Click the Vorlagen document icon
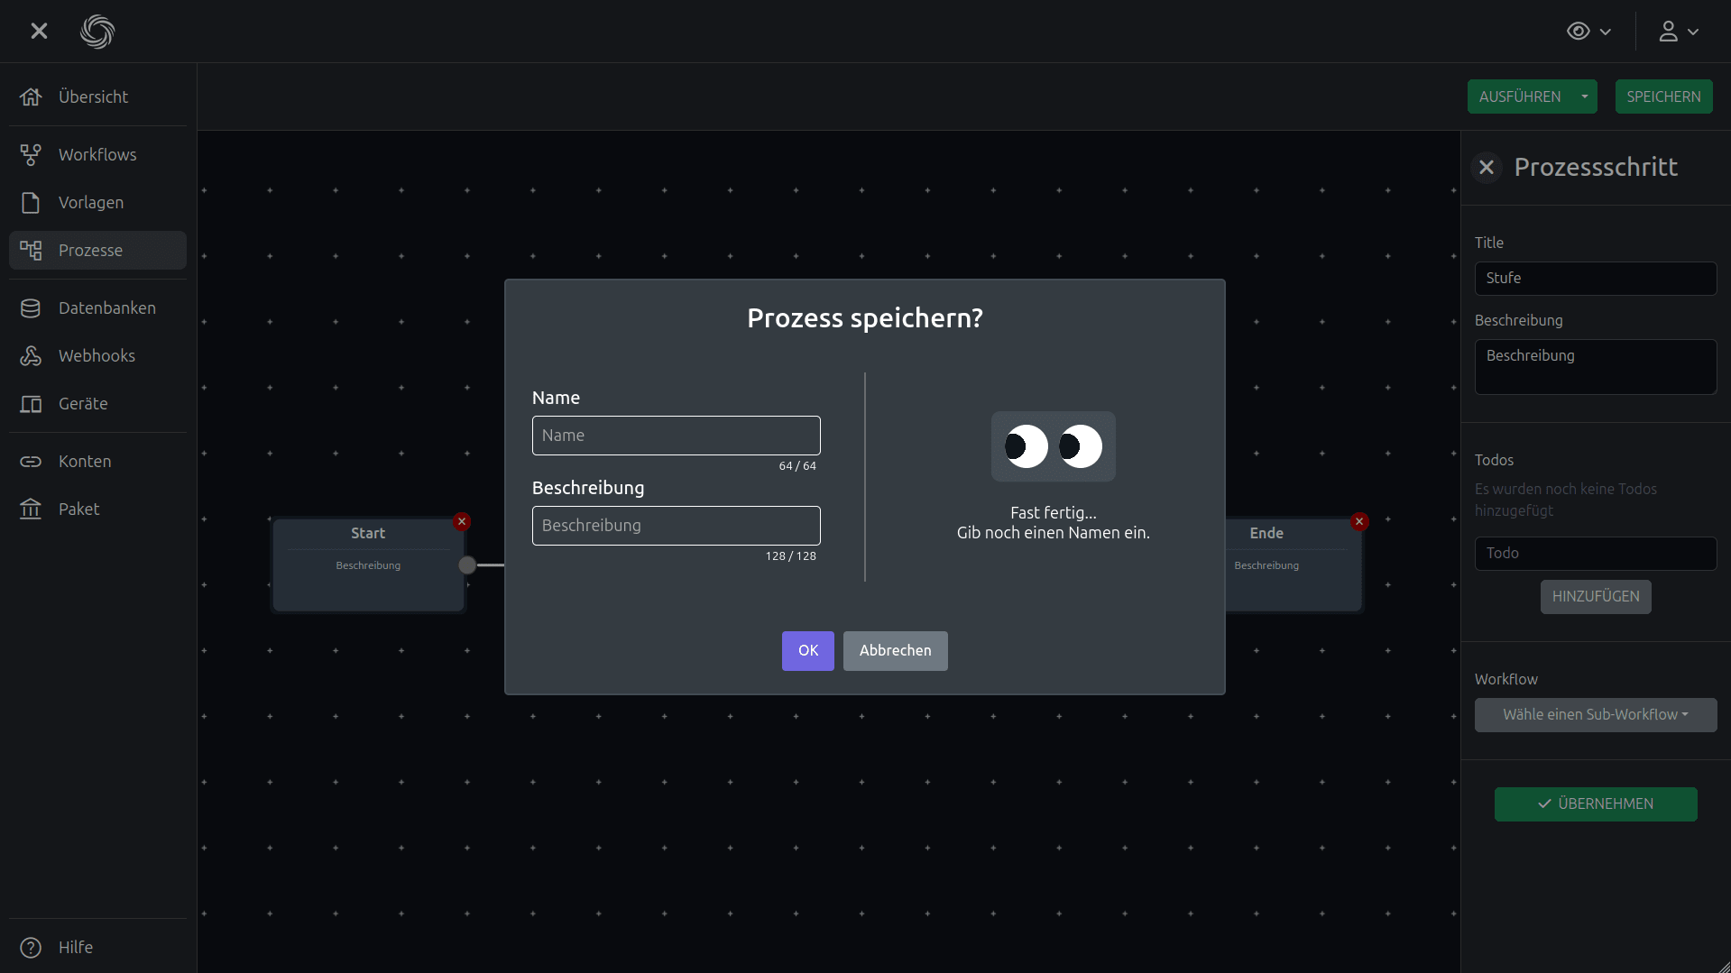This screenshot has height=973, width=1731. coord(31,202)
